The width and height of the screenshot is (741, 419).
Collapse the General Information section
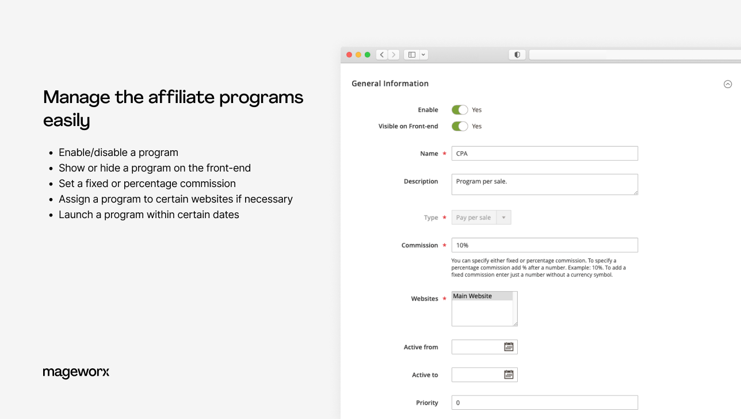coord(728,84)
